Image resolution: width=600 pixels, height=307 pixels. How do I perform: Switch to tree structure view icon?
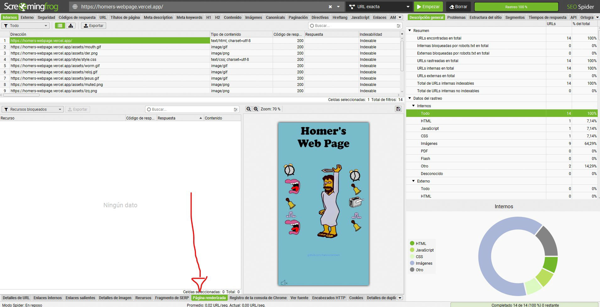[71, 26]
